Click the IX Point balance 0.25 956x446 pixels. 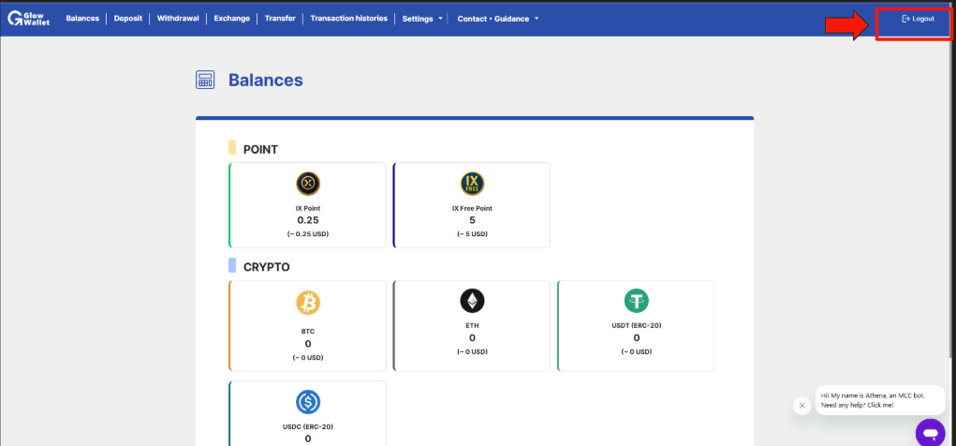[308, 220]
